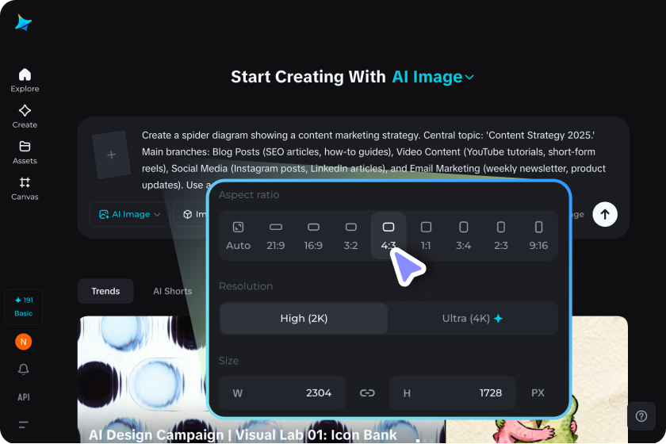Switch to the Trends tab
This screenshot has width=666, height=444.
[105, 291]
